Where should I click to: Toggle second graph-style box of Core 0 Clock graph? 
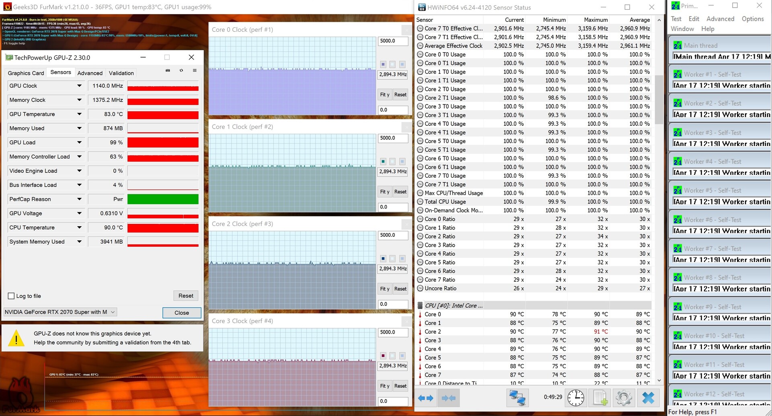pyautogui.click(x=392, y=64)
